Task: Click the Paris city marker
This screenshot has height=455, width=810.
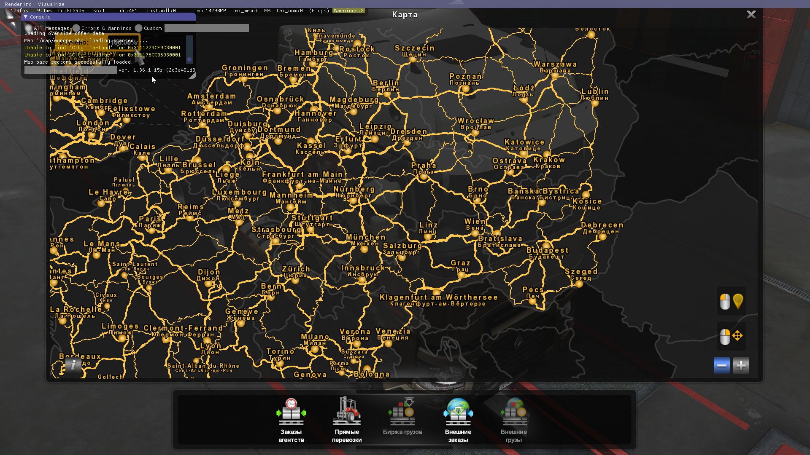Action: (152, 230)
